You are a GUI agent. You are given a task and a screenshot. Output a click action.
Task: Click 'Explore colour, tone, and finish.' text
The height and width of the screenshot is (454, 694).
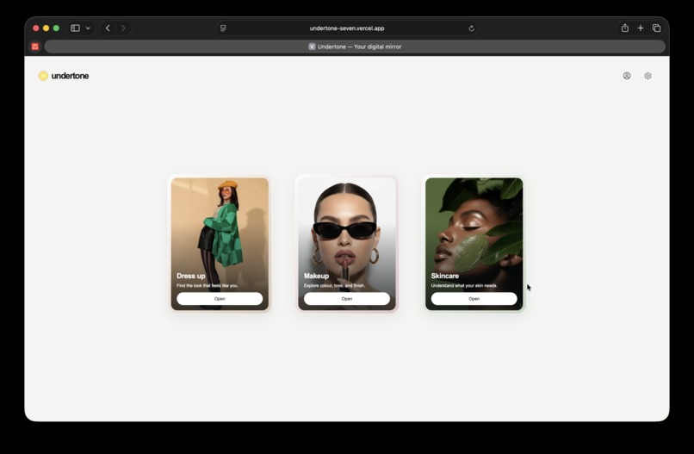point(335,286)
